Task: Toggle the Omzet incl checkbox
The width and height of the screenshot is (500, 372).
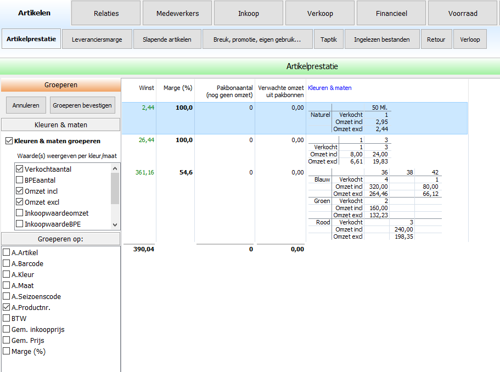Action: pos(19,191)
